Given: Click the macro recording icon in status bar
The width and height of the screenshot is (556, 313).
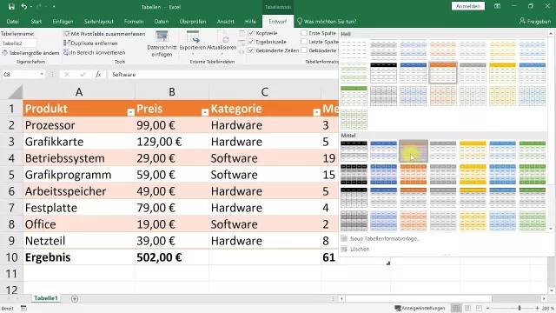Looking at the screenshot, I should tap(23, 308).
